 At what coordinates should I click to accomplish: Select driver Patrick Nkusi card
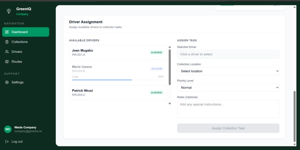click(x=118, y=92)
